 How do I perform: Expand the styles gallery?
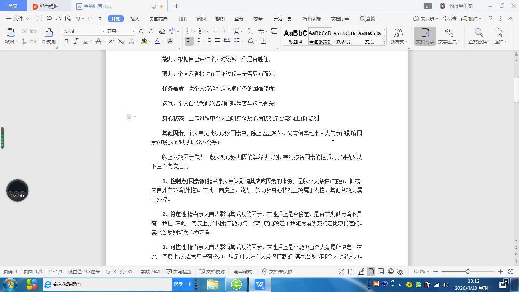(384, 43)
